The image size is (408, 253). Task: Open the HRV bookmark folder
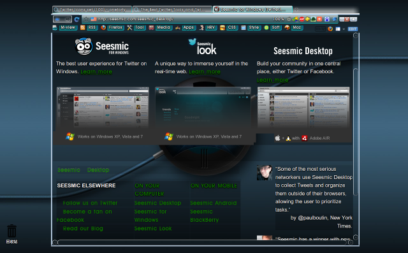pyautogui.click(x=211, y=27)
